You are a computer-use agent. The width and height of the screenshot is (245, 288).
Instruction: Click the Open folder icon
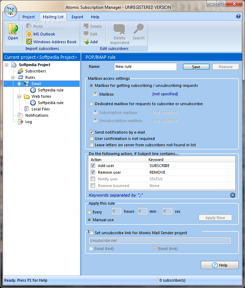pos(13,29)
